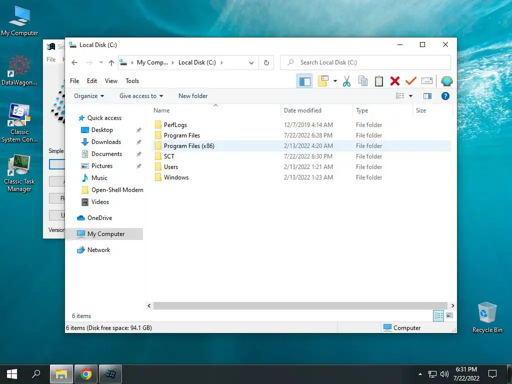The height and width of the screenshot is (384, 512).
Task: Open the Give access to dropdown
Action: coord(141,96)
